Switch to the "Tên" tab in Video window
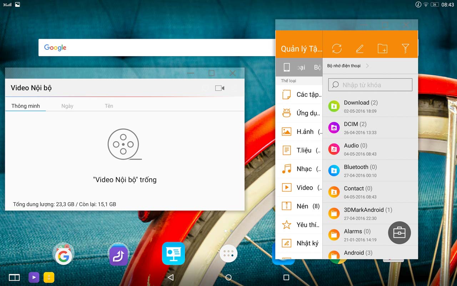The image size is (457, 286). coord(109,106)
